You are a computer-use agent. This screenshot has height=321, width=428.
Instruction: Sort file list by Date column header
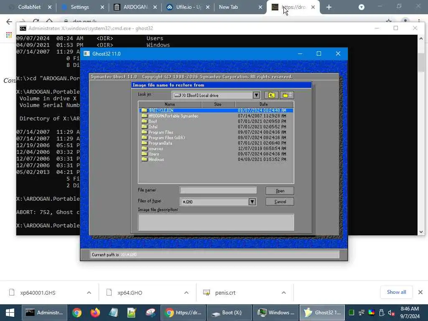click(264, 104)
